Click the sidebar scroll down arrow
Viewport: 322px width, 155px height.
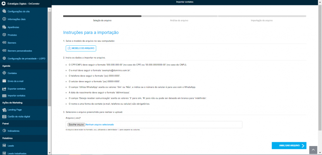[x=49, y=153]
